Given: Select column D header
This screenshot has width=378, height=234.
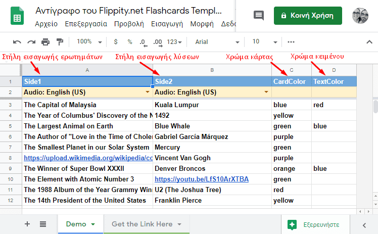Looking at the screenshot, I should 334,70.
